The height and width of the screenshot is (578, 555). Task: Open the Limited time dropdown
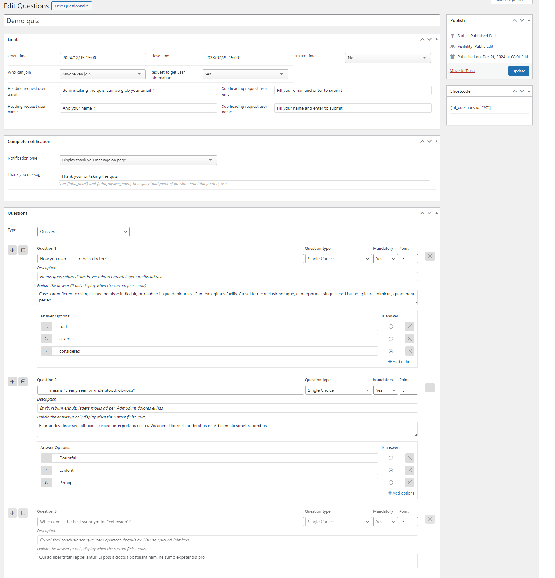388,58
